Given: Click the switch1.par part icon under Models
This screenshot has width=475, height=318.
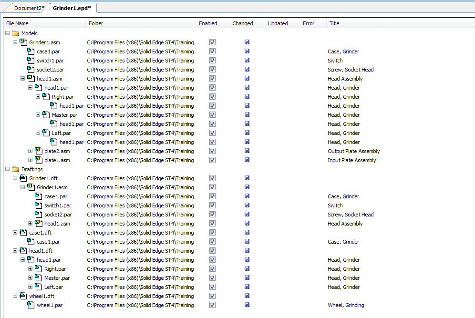Looking at the screenshot, I should pos(31,61).
